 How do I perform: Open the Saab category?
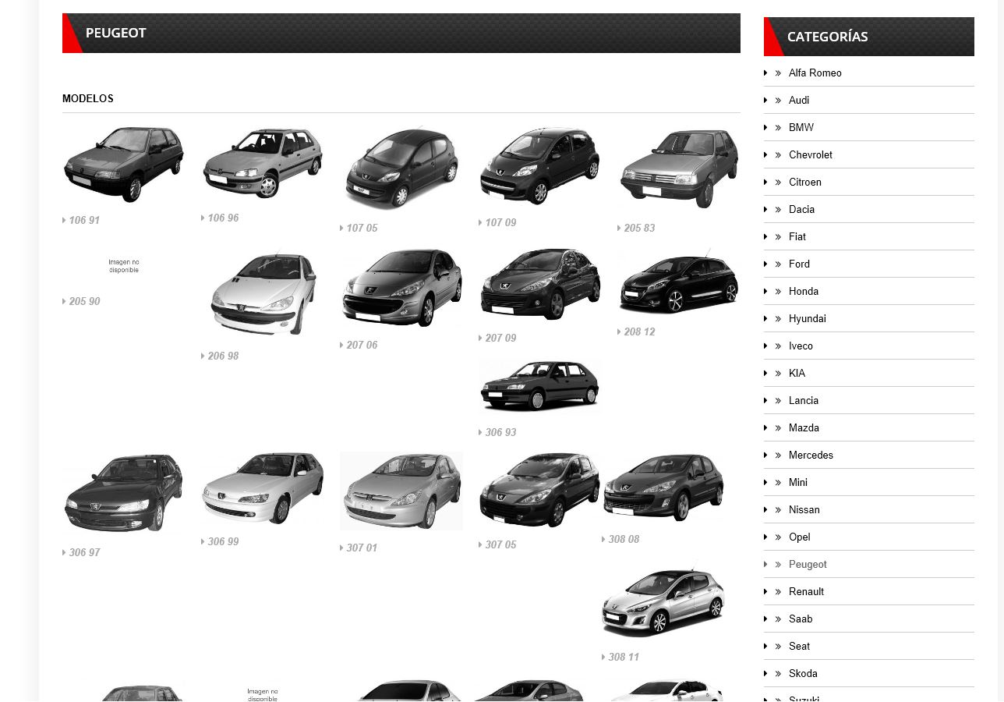(x=801, y=619)
